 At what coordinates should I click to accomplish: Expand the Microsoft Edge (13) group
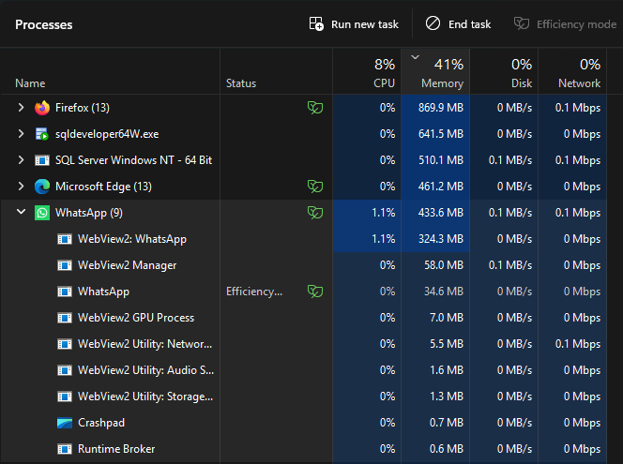[x=21, y=187]
